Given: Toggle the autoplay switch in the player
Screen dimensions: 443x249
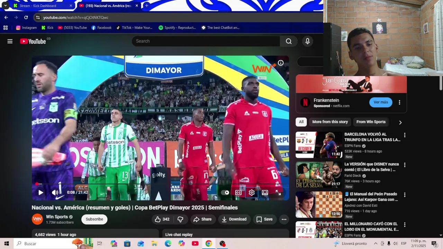Looking at the screenshot, I should [225, 193].
